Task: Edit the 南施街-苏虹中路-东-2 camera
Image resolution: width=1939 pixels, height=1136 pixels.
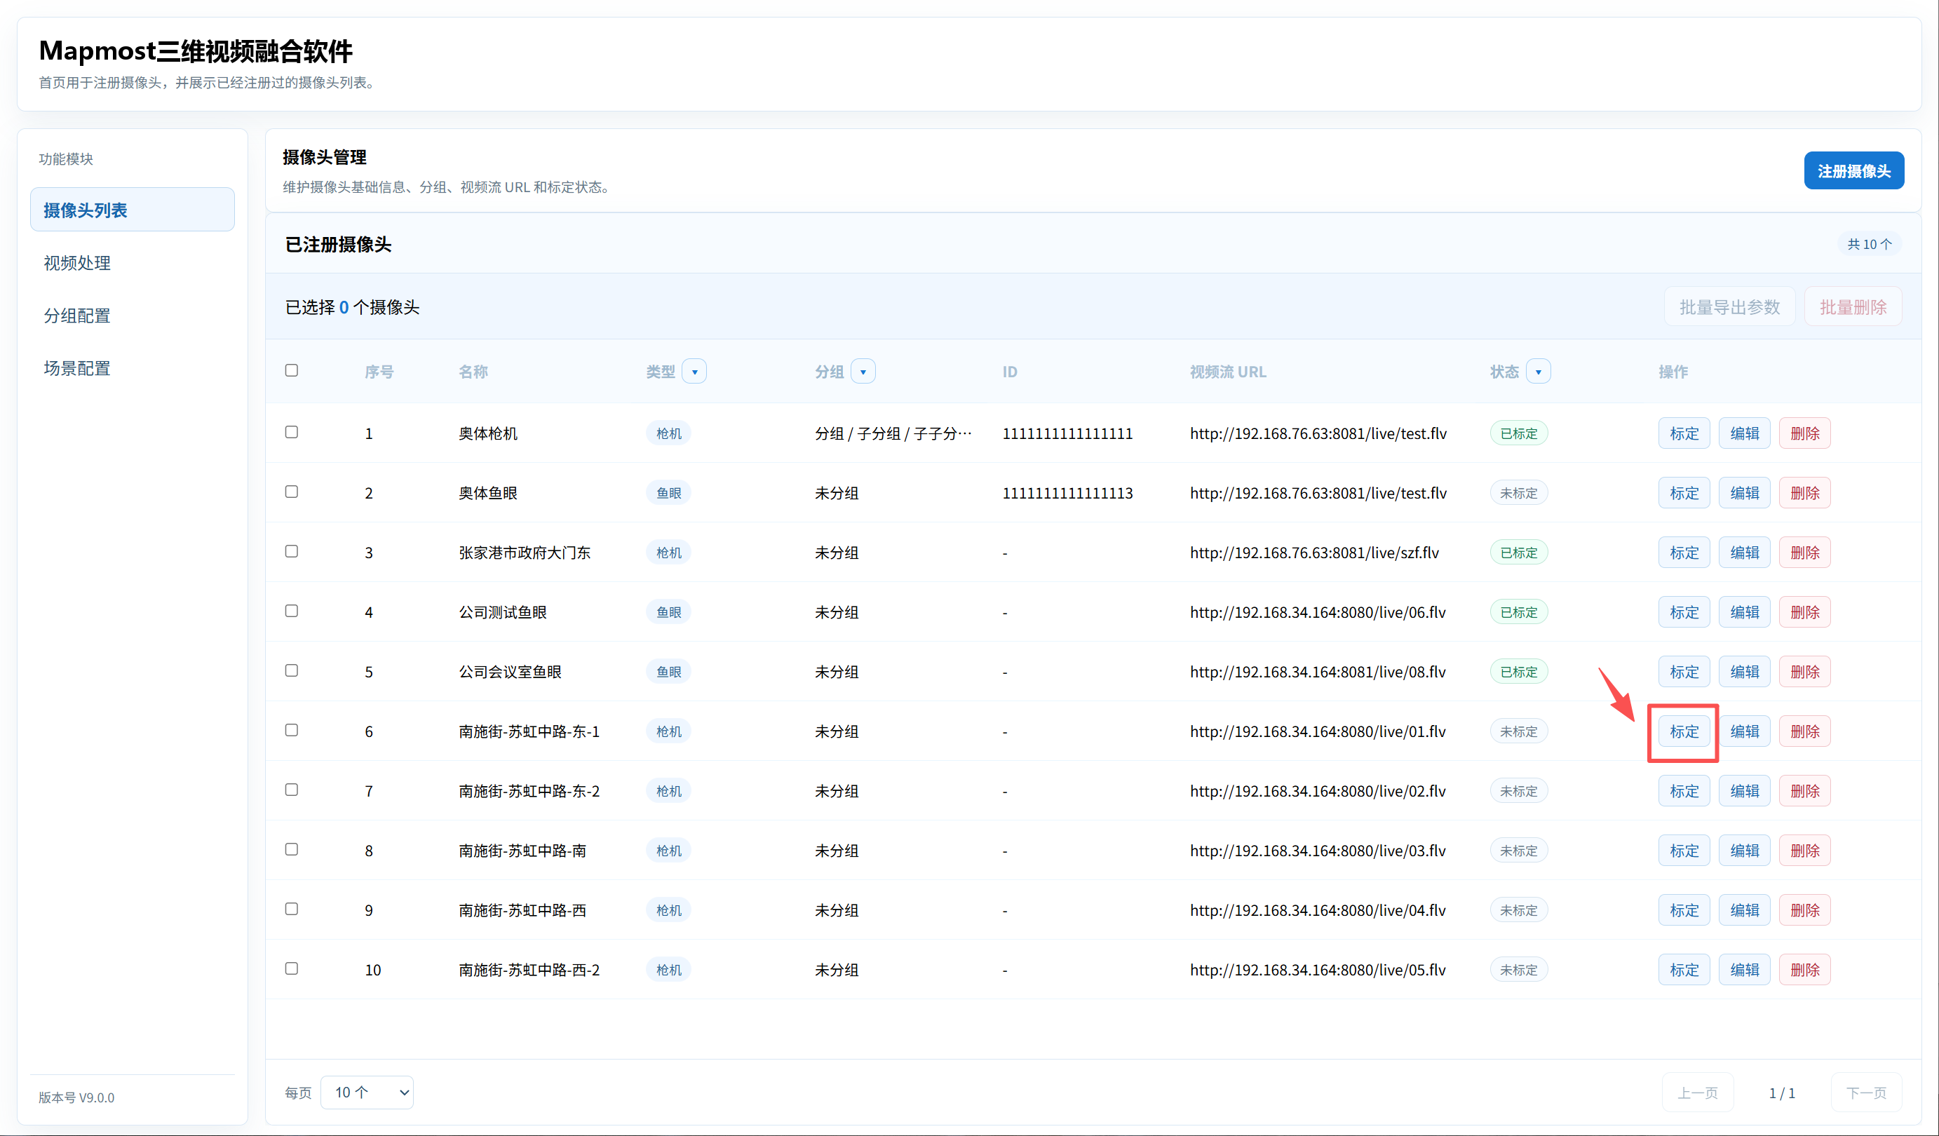Action: pyautogui.click(x=1744, y=791)
